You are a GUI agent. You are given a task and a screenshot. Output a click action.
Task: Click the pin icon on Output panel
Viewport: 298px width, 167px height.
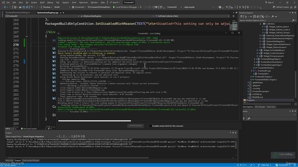tap(233, 133)
